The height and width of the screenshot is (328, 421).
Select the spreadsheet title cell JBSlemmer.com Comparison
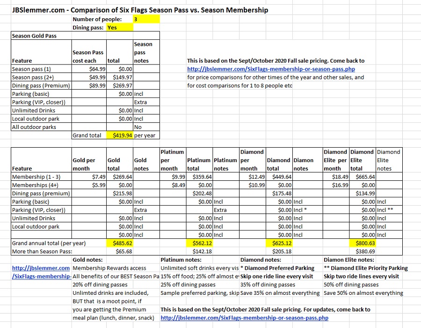click(x=140, y=10)
